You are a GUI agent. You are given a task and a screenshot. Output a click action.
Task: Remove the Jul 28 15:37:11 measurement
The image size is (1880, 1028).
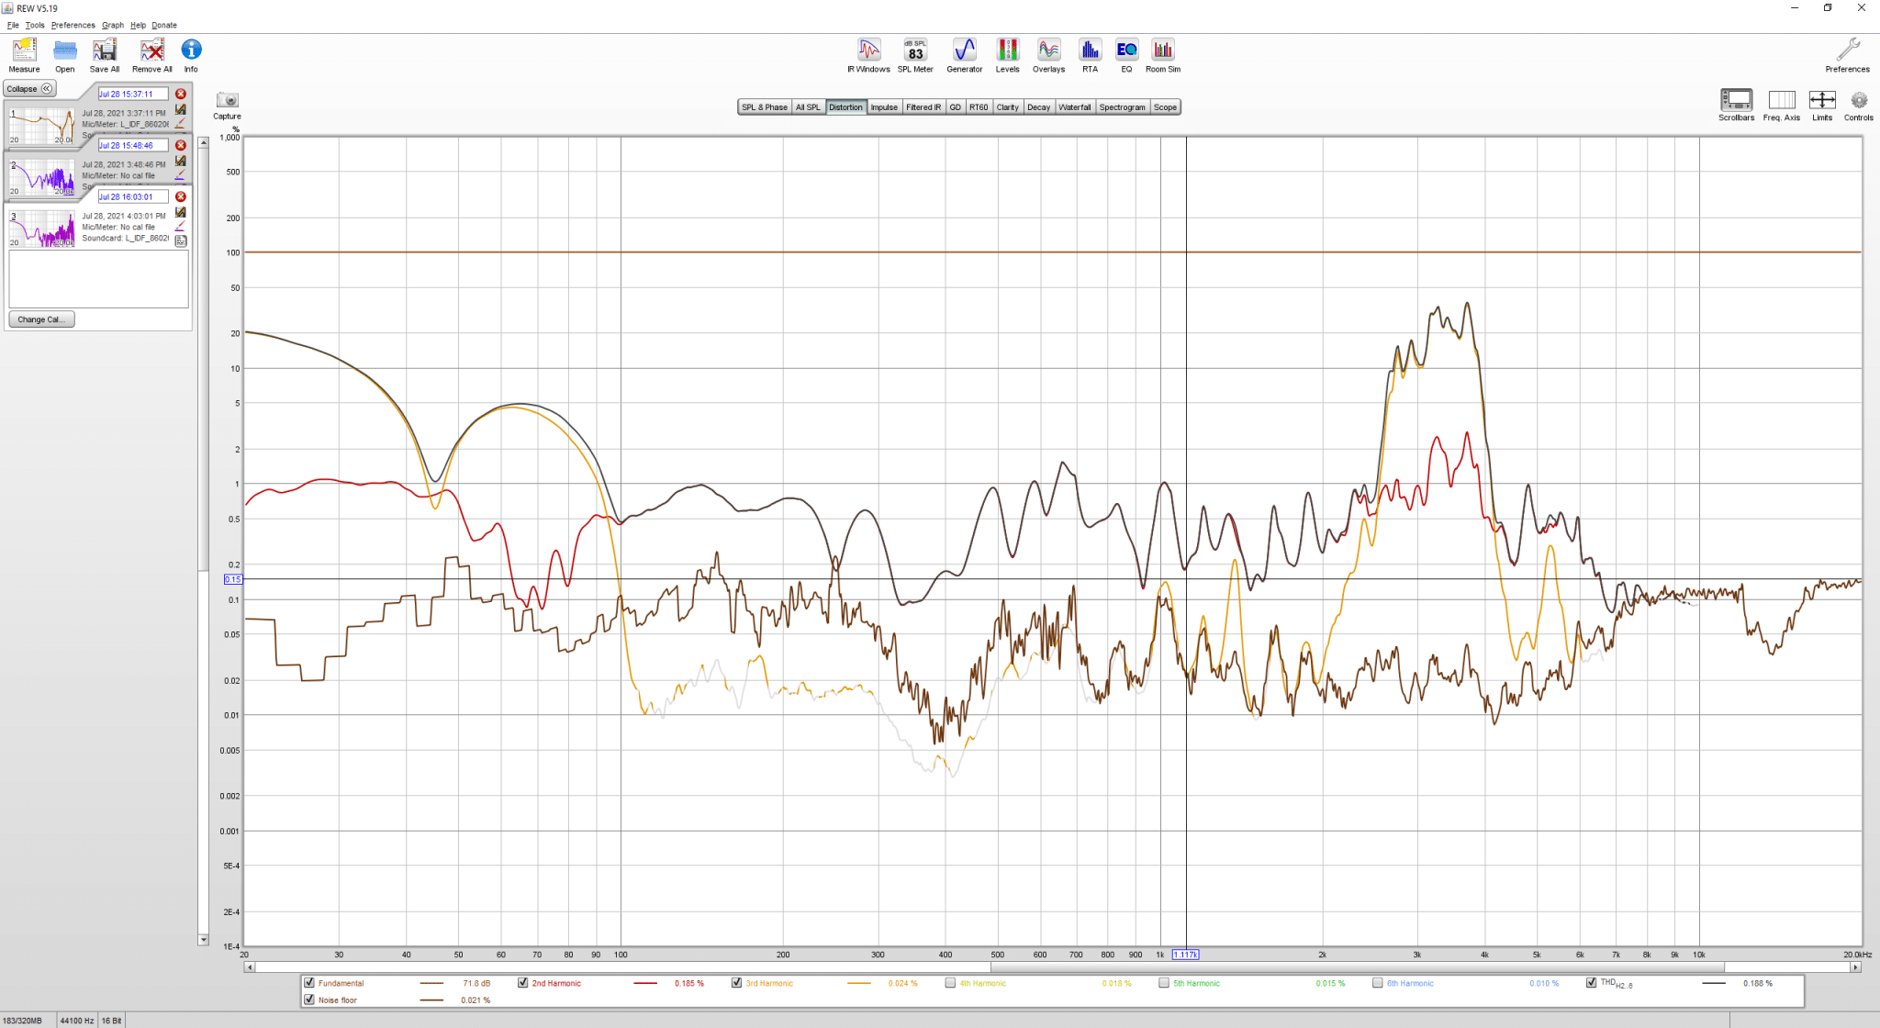pyautogui.click(x=181, y=94)
